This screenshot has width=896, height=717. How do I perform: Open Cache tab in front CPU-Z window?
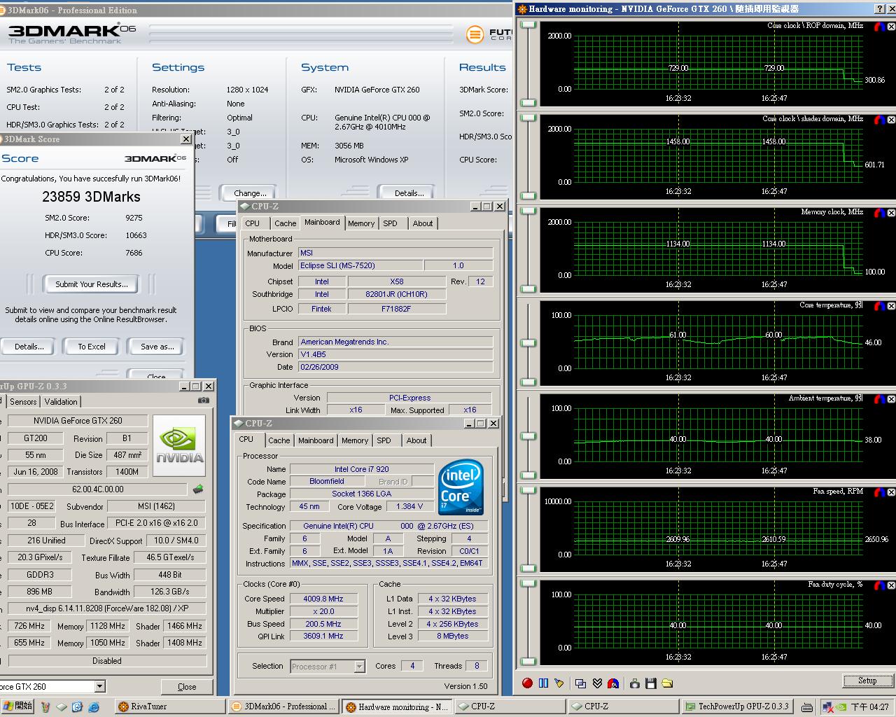[279, 440]
